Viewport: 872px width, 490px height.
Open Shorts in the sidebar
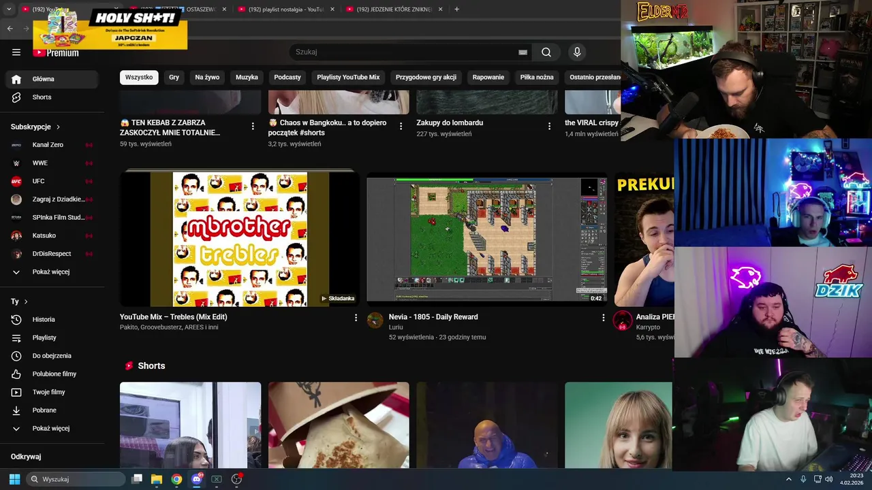pyautogui.click(x=52, y=97)
